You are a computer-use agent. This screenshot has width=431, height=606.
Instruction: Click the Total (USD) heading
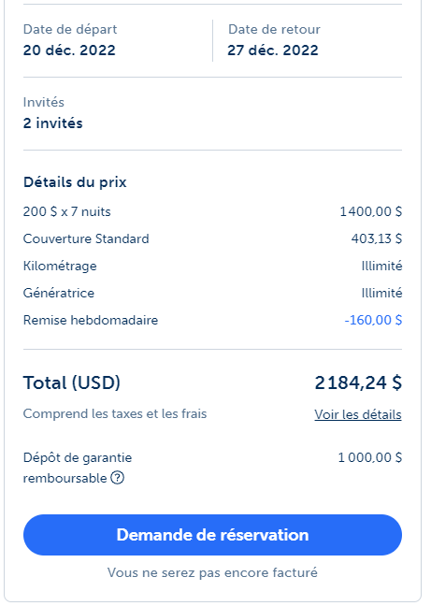click(x=72, y=383)
